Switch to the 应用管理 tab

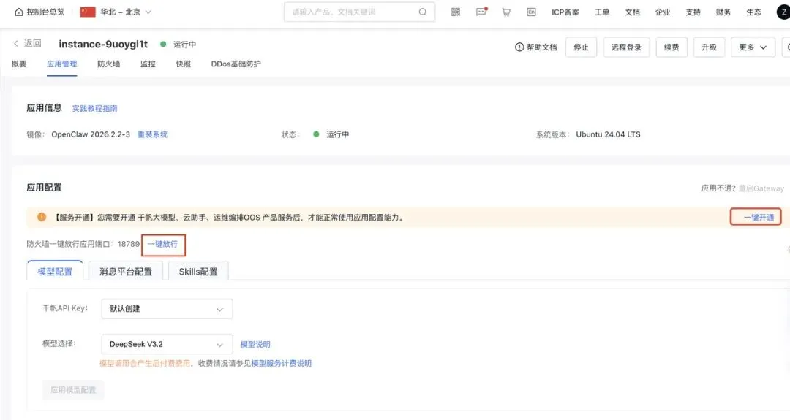point(62,64)
